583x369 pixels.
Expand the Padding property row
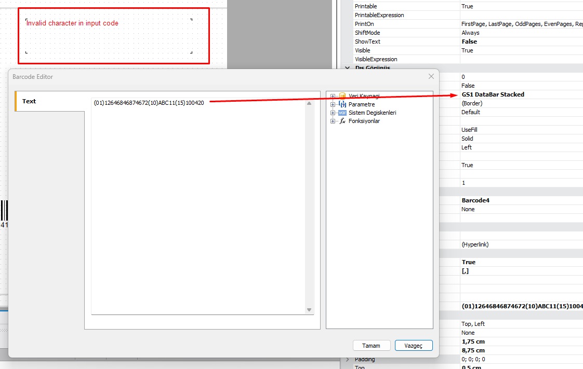[348, 359]
